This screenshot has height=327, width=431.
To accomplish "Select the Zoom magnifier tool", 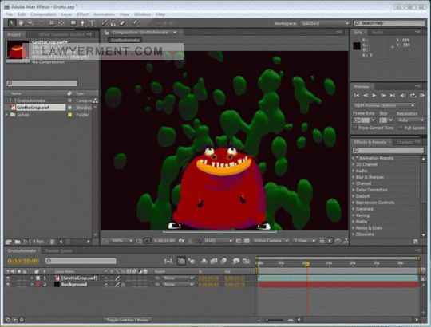I will [30, 23].
